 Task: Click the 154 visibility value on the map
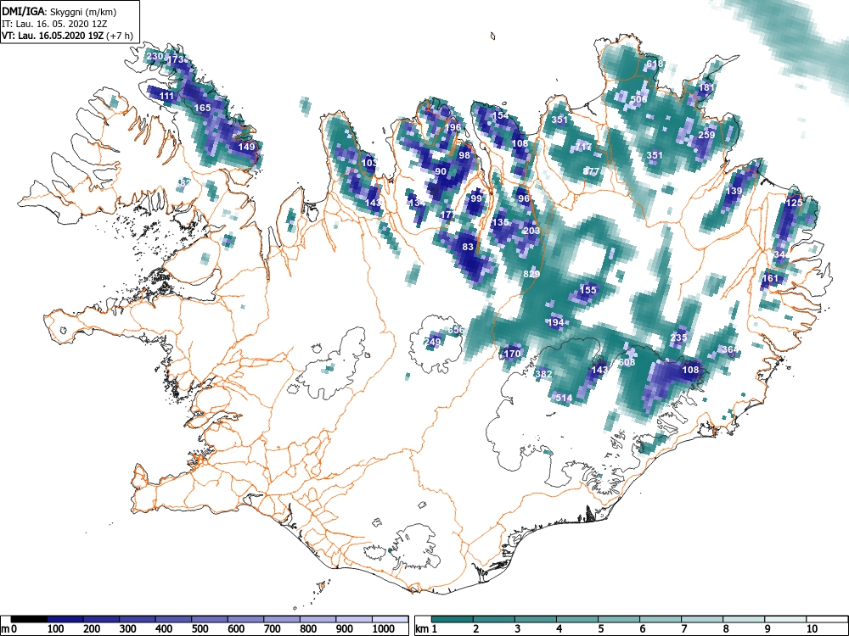500,115
